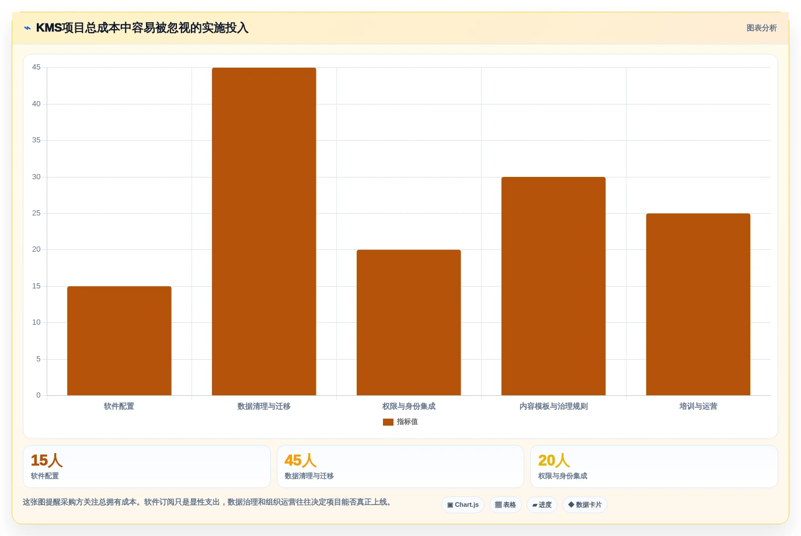The height and width of the screenshot is (536, 801).
Task: Click the Chart.js tag
Action: [463, 505]
